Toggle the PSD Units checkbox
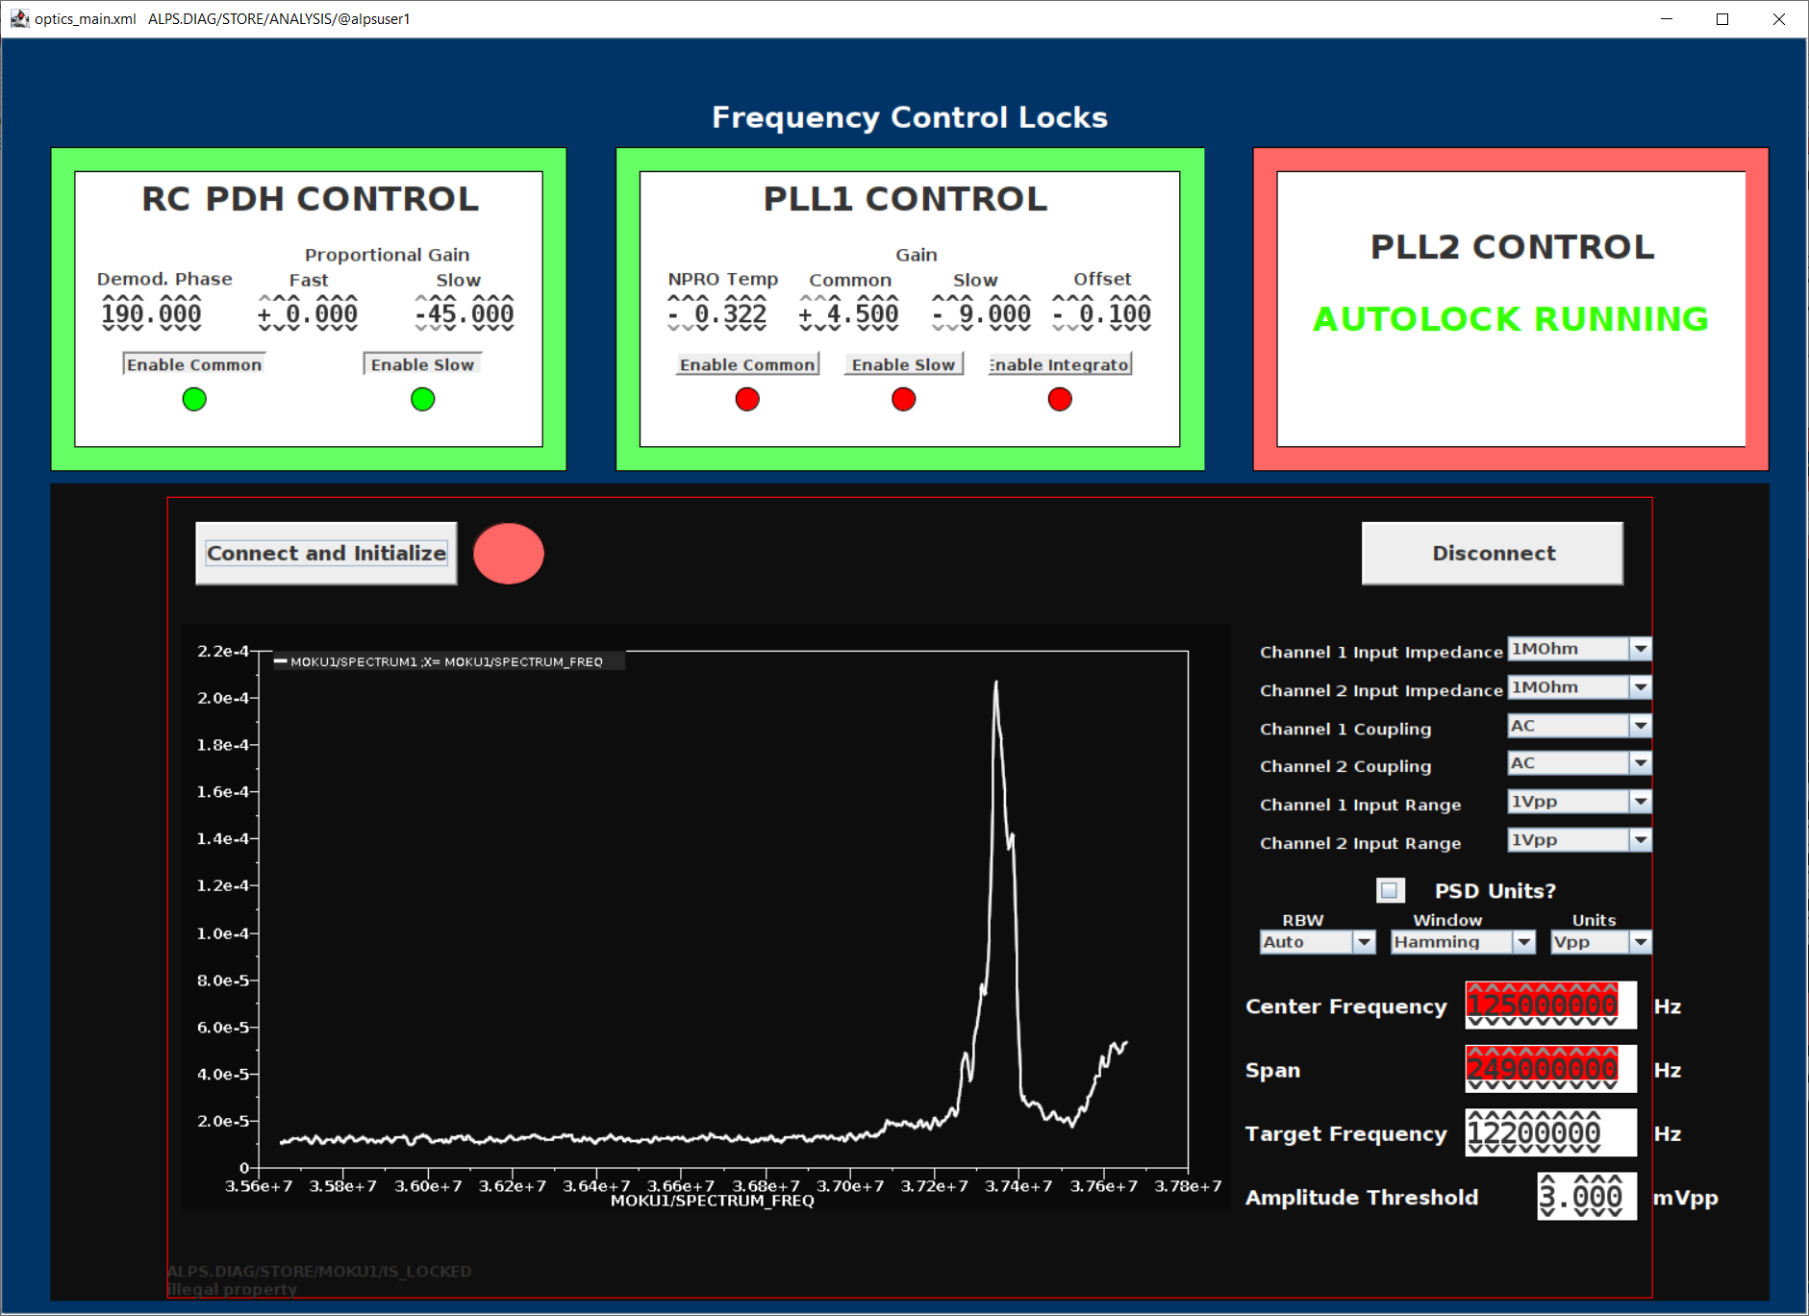 (1389, 891)
